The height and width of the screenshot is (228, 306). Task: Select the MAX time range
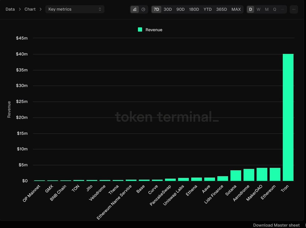coord(236,9)
